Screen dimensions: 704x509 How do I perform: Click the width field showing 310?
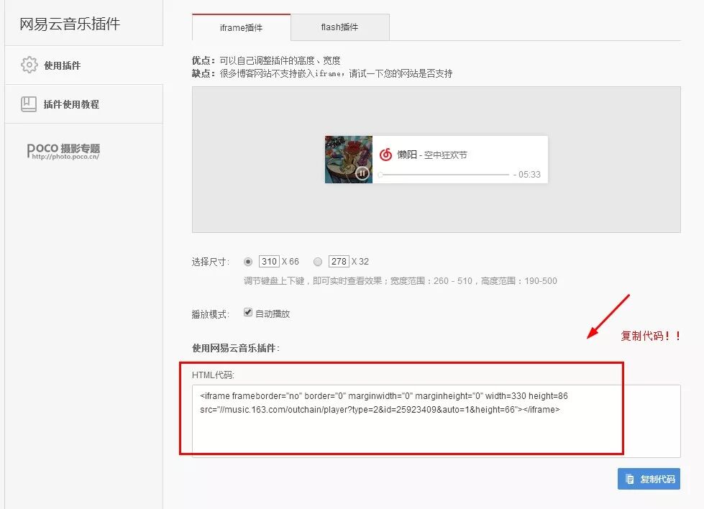(270, 261)
